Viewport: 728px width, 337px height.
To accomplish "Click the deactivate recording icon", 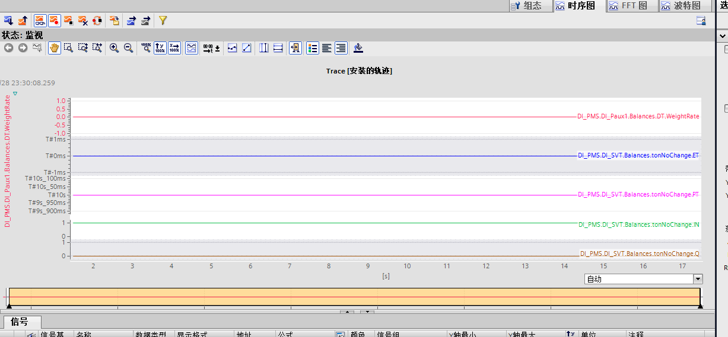I will (69, 20).
